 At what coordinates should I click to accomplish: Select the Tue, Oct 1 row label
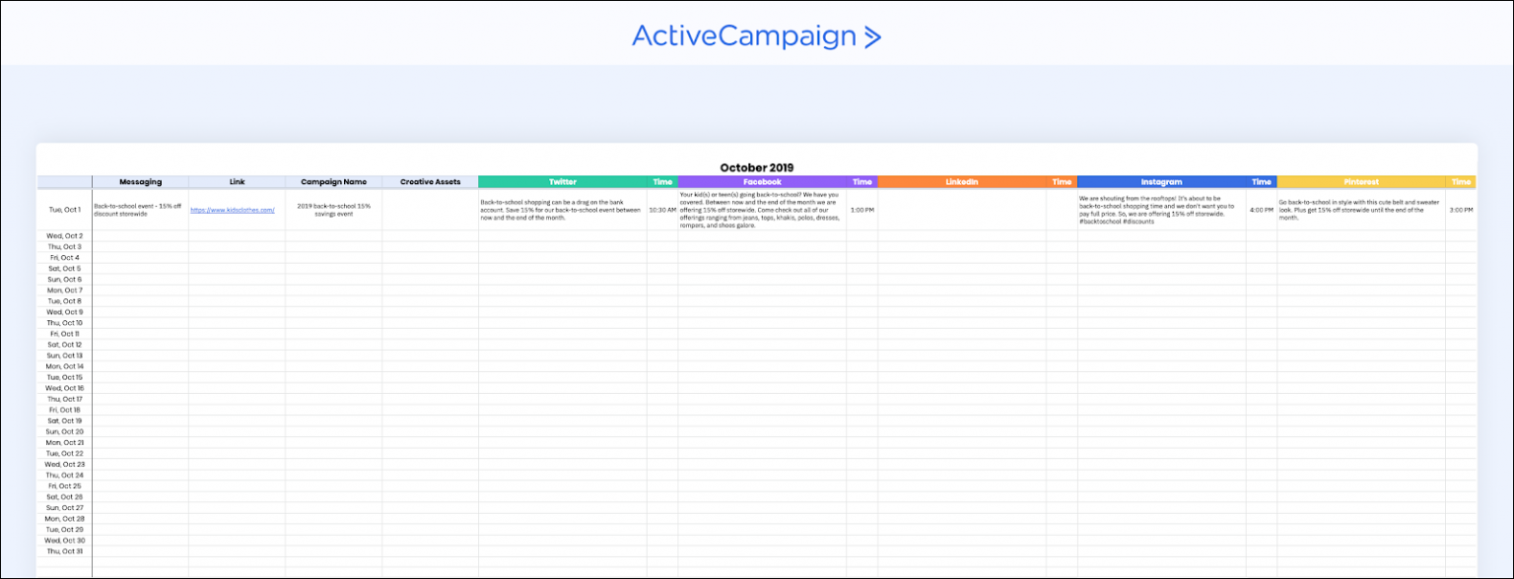64,210
